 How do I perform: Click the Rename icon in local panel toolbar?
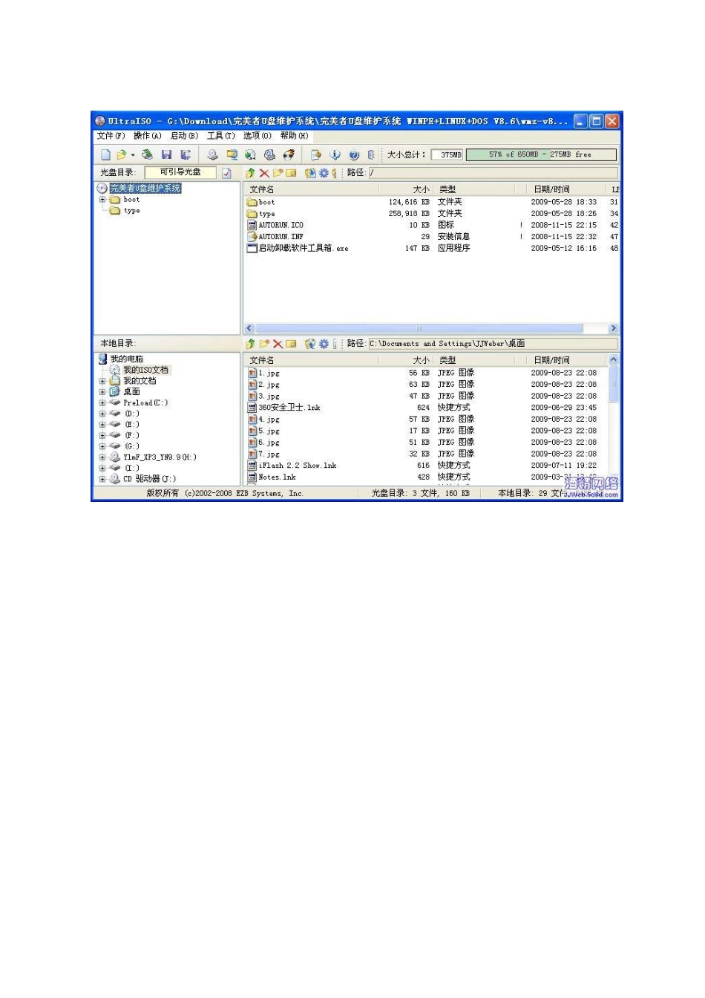pyautogui.click(x=291, y=344)
